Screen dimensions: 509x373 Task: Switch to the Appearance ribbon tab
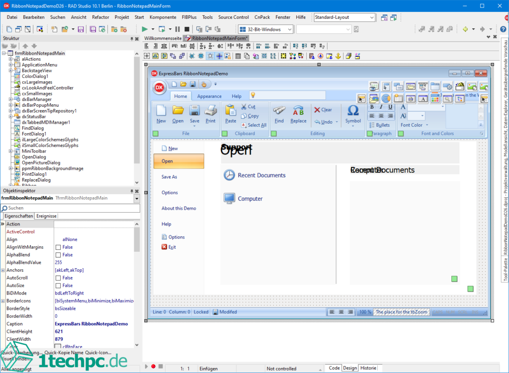pos(209,96)
